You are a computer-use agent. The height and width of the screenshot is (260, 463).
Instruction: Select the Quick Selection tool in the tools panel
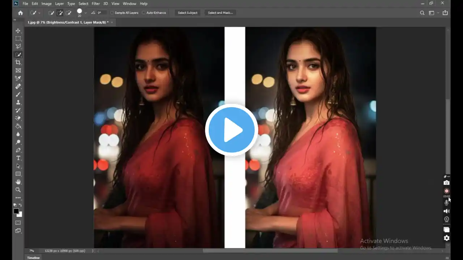[18, 55]
